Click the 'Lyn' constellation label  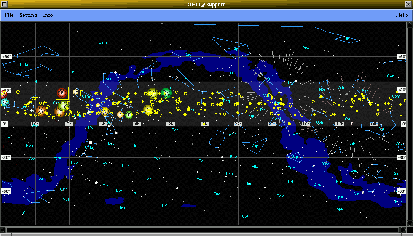73,71
